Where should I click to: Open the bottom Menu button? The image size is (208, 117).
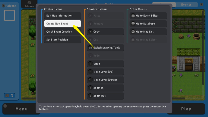(21, 109)
